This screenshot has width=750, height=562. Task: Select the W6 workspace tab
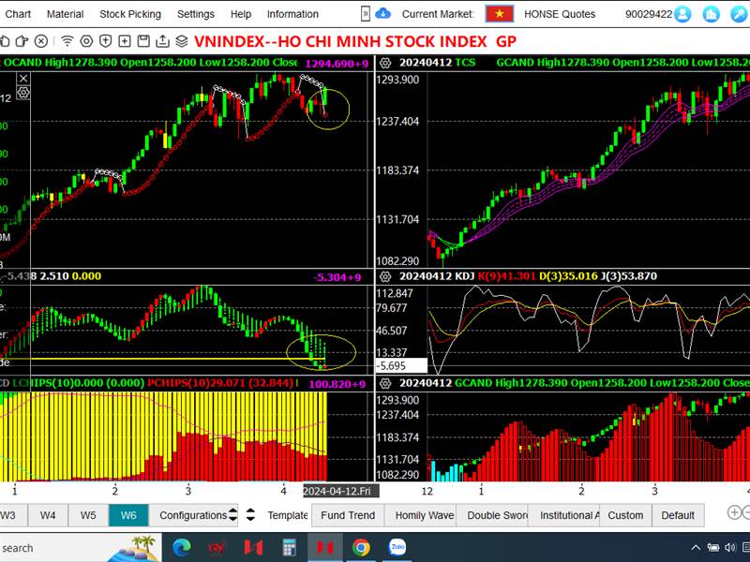click(x=127, y=515)
